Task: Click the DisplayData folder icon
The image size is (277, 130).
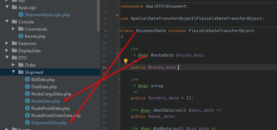Action: click(x=14, y=50)
